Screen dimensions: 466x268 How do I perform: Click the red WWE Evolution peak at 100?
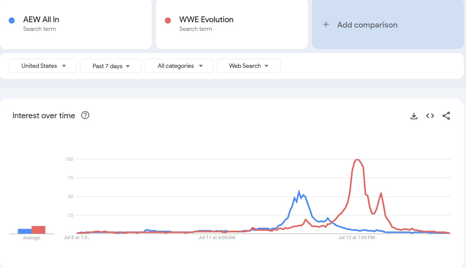tap(357, 160)
